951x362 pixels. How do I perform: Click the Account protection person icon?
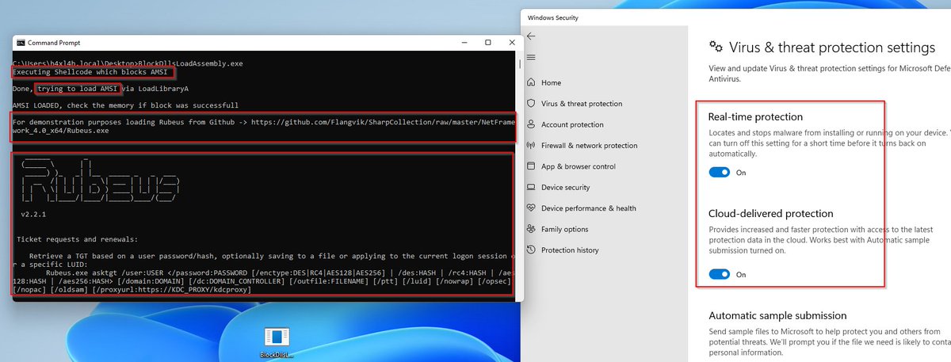tap(531, 124)
